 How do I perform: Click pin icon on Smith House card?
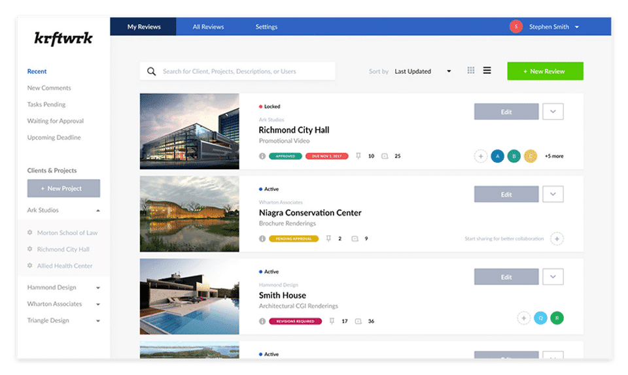click(332, 321)
